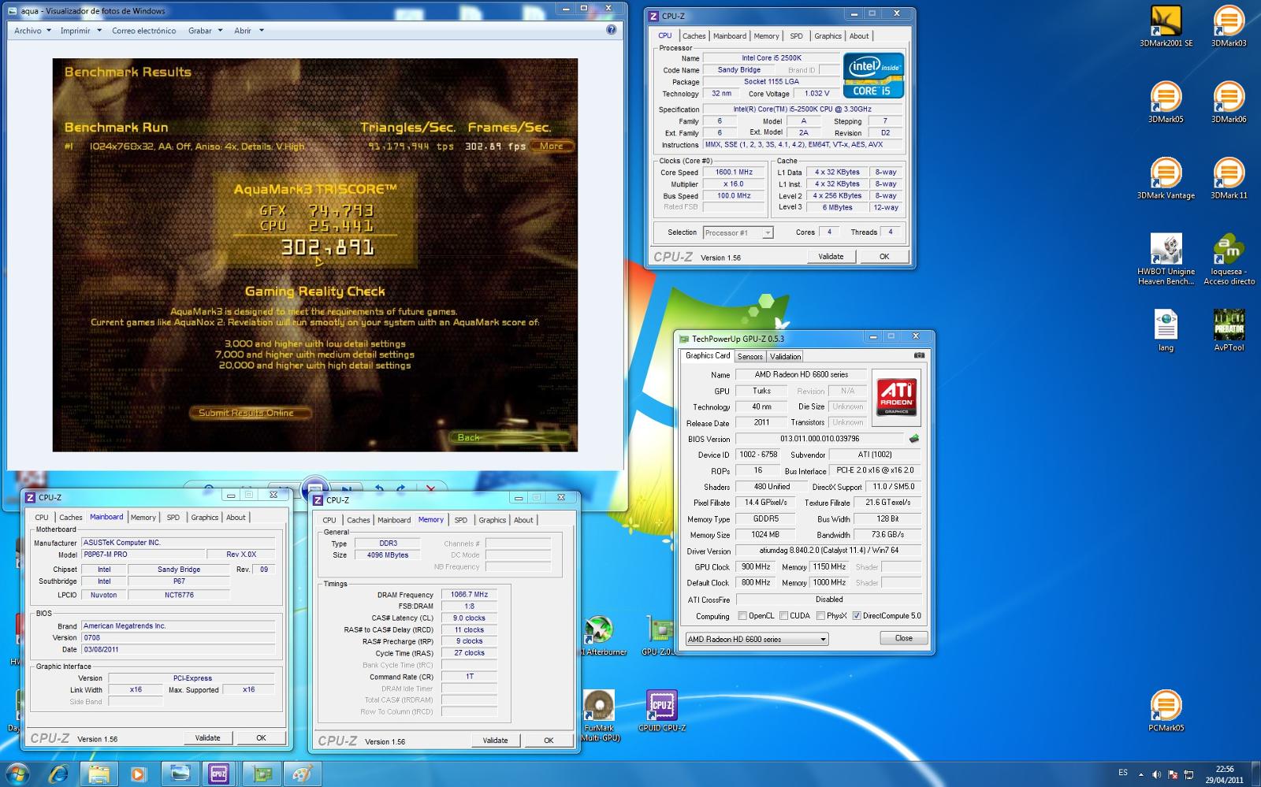The width and height of the screenshot is (1261, 787).
Task: Select the lang file icon
Action: pyautogui.click(x=1166, y=330)
